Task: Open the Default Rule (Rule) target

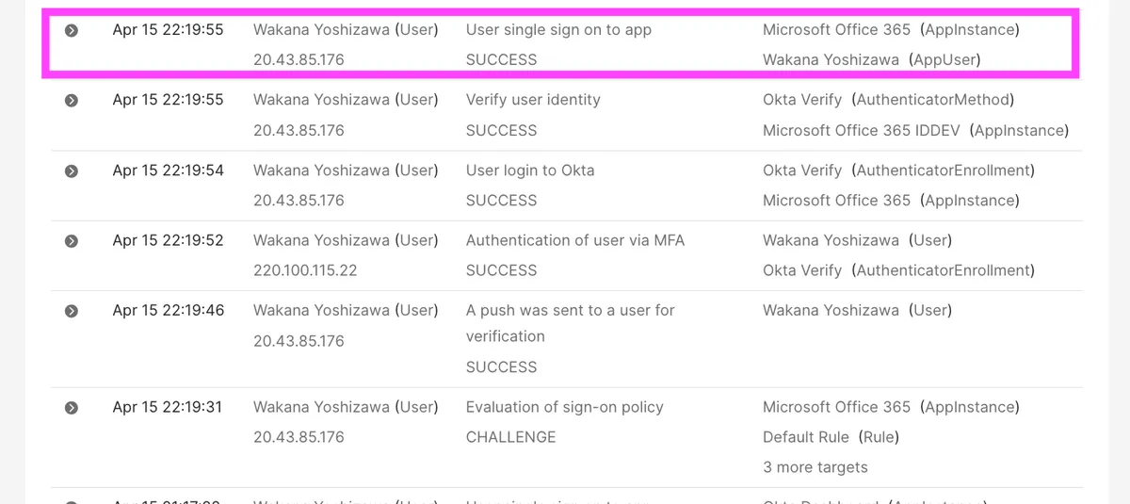Action: click(831, 437)
